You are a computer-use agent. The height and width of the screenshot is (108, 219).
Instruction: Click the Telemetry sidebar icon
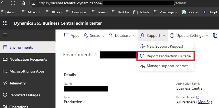(x=5, y=83)
